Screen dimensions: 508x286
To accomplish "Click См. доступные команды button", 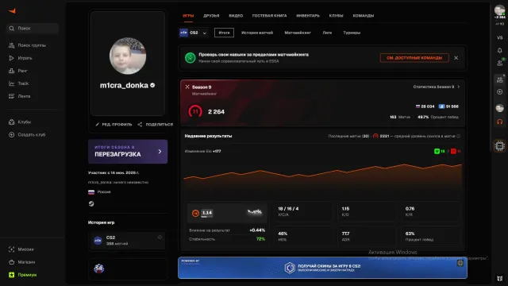I will click(x=414, y=58).
